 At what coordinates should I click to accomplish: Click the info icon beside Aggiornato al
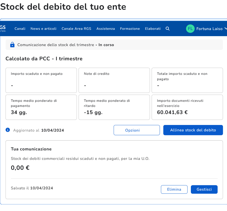[8, 130]
